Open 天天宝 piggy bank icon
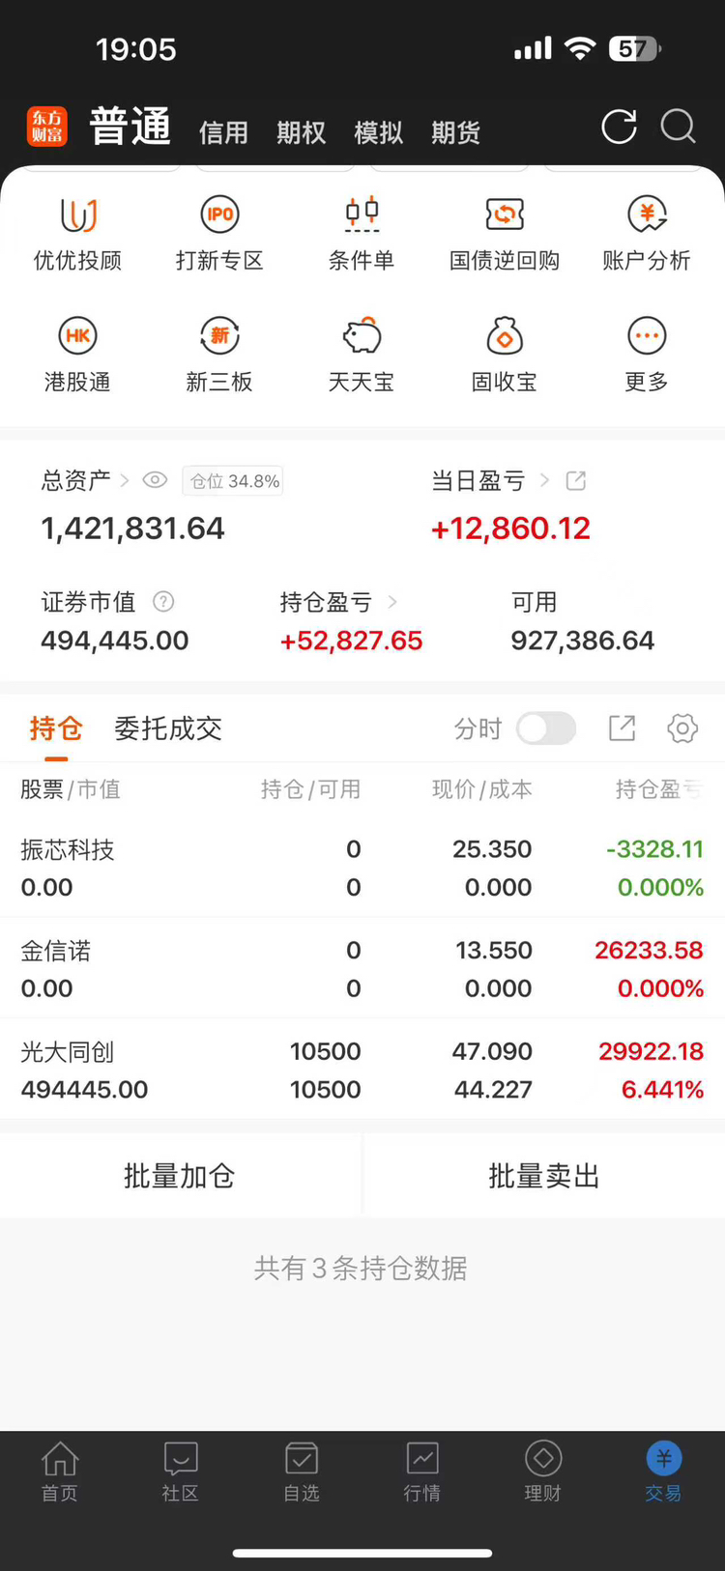The height and width of the screenshot is (1571, 725). 362,336
